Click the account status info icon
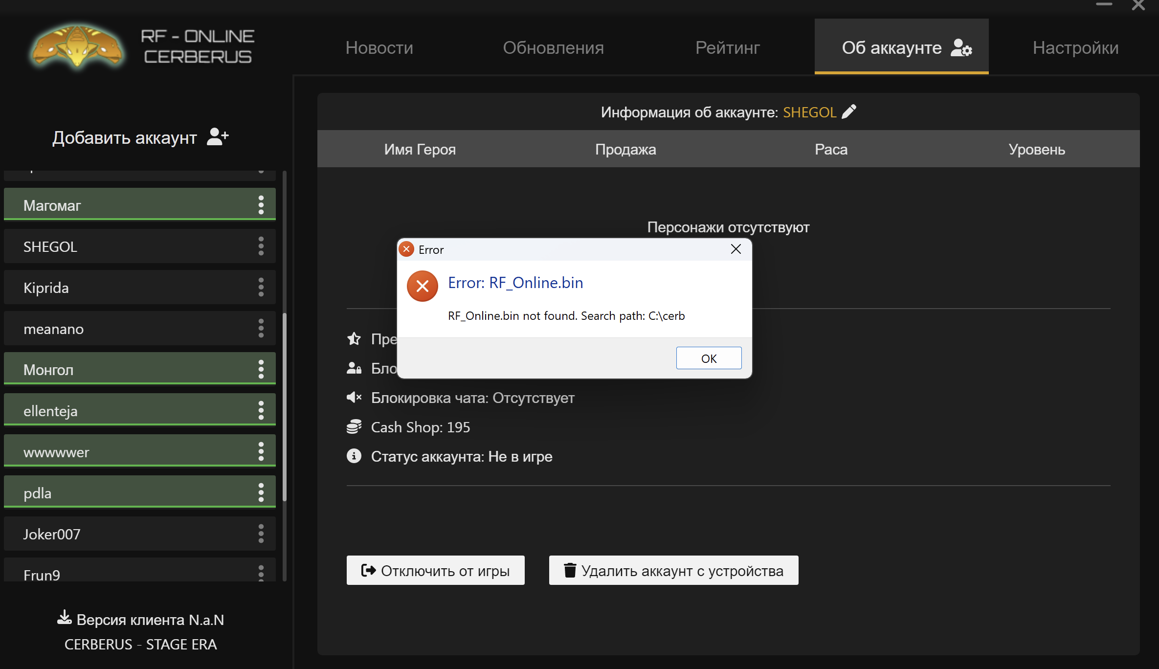The width and height of the screenshot is (1159, 669). 354,456
